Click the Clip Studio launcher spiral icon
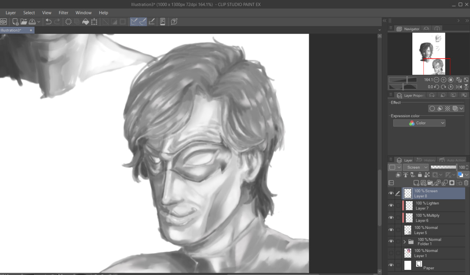470x275 pixels. (4, 22)
